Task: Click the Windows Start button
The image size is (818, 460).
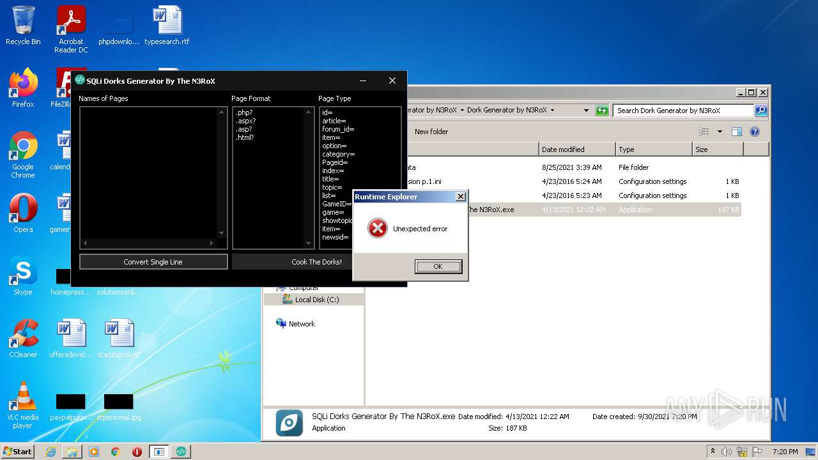Action: pyautogui.click(x=18, y=451)
